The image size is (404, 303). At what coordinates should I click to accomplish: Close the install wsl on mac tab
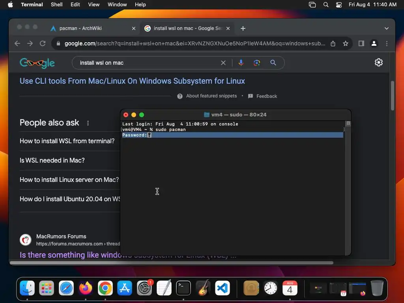click(228, 28)
